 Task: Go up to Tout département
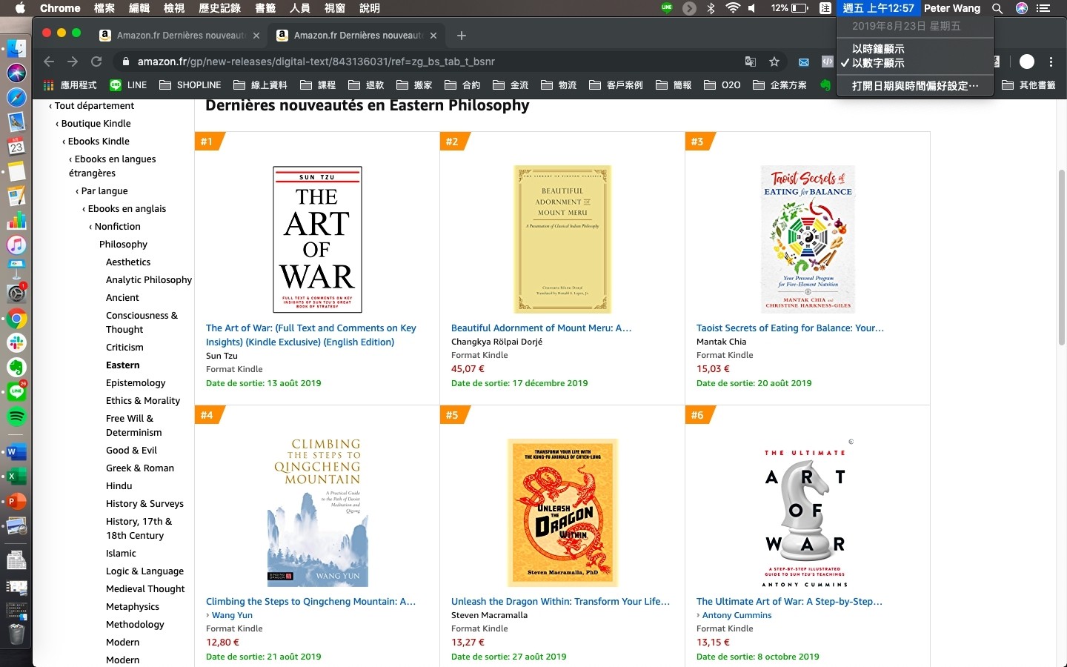click(x=94, y=106)
